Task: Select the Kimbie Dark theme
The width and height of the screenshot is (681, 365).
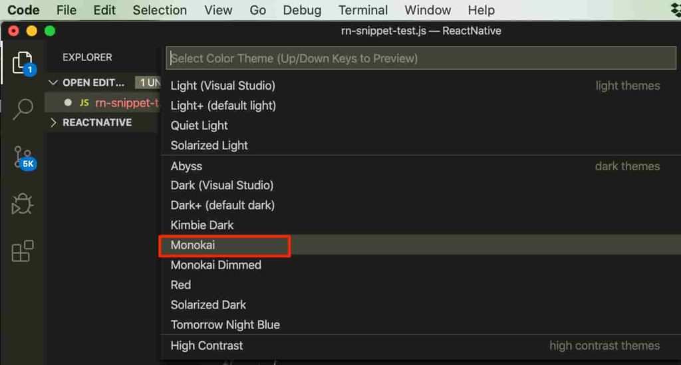Action: [x=421, y=225]
